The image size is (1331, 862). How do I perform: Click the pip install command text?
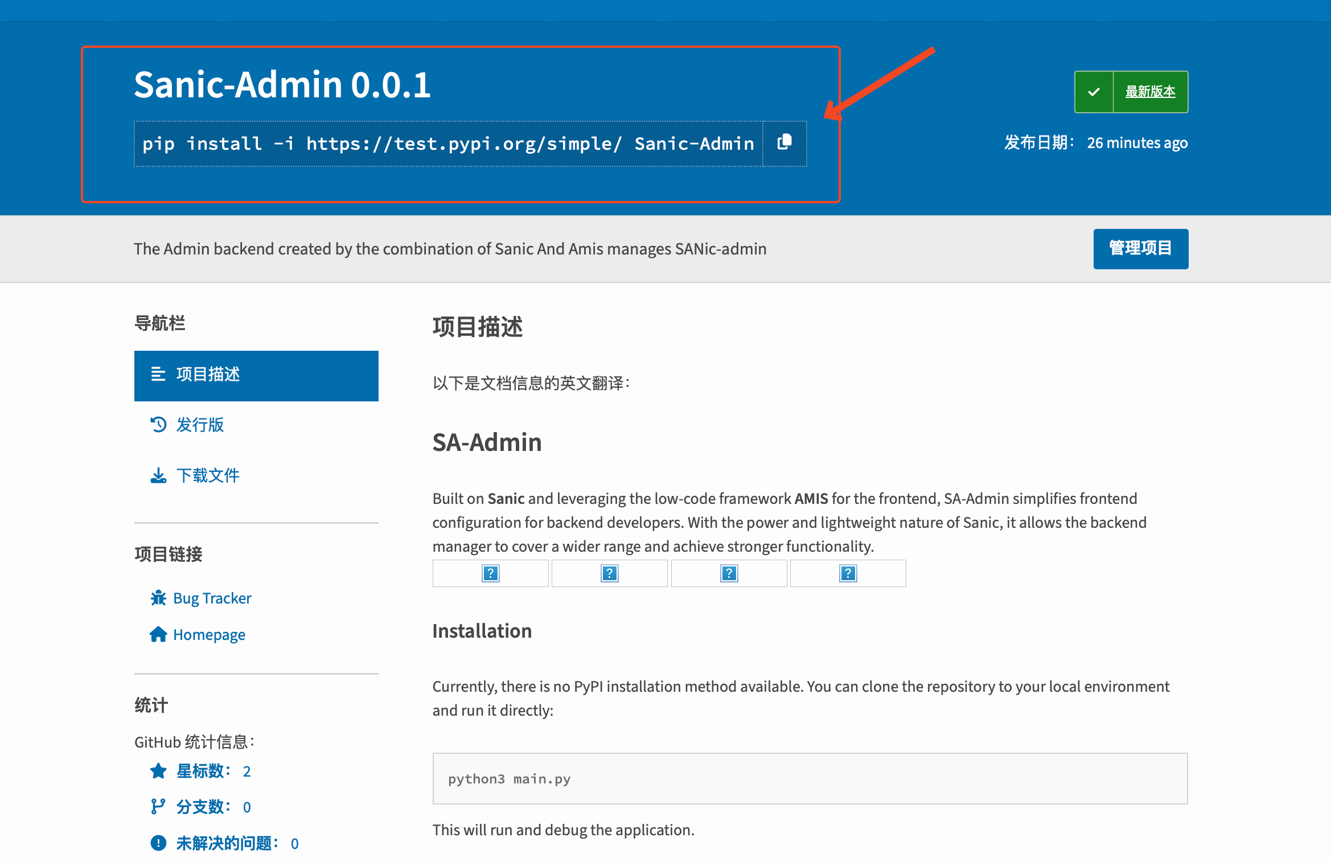click(448, 143)
